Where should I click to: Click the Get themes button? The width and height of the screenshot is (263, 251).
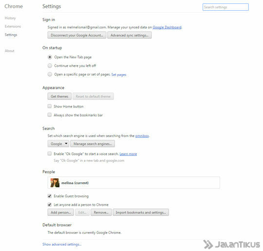(x=59, y=97)
